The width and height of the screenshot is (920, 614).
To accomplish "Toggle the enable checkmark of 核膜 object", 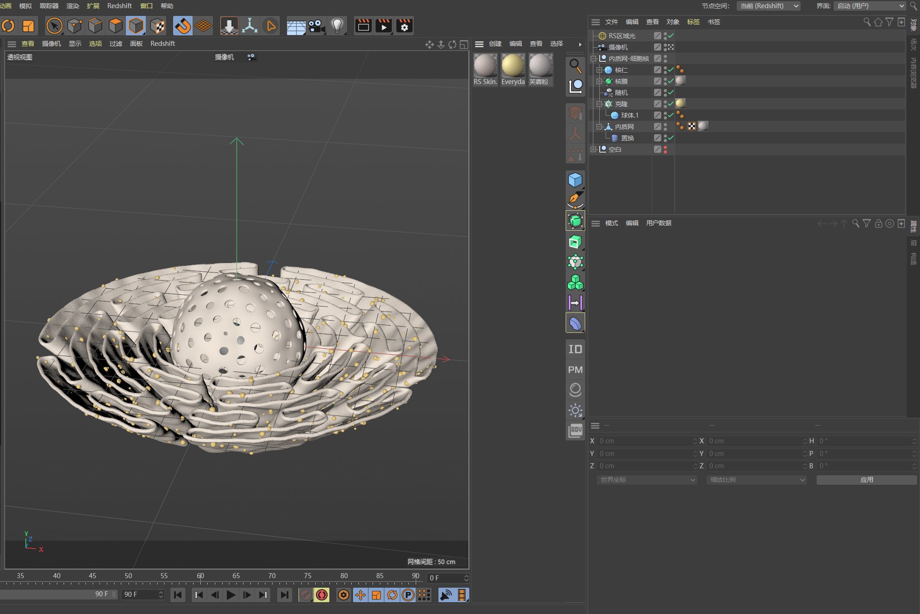I will [671, 81].
